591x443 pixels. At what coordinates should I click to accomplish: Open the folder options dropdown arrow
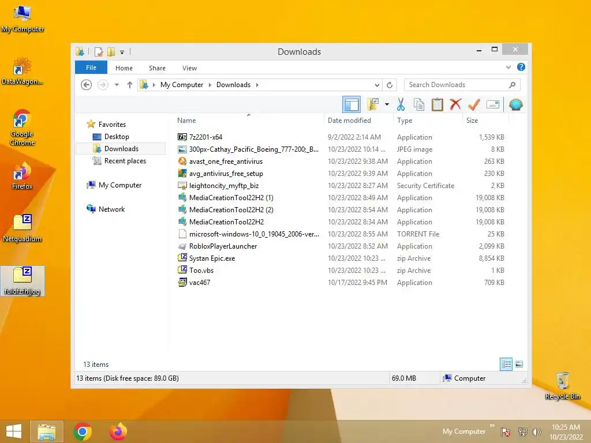coord(387,104)
